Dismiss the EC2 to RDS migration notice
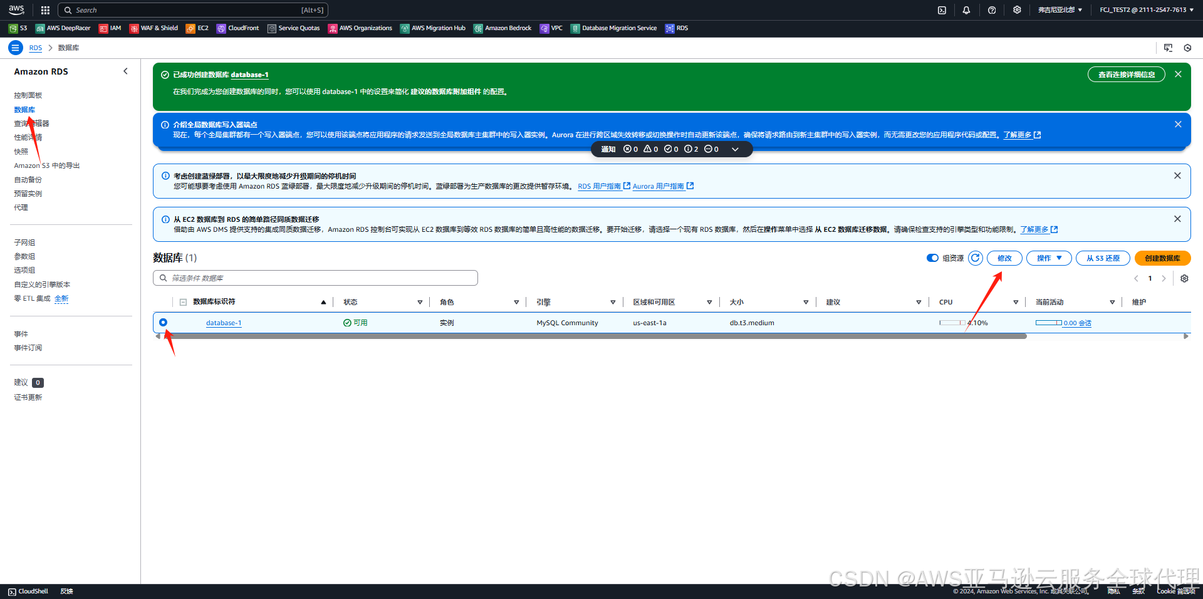Screen dimensions: 1203x599 (1177, 219)
